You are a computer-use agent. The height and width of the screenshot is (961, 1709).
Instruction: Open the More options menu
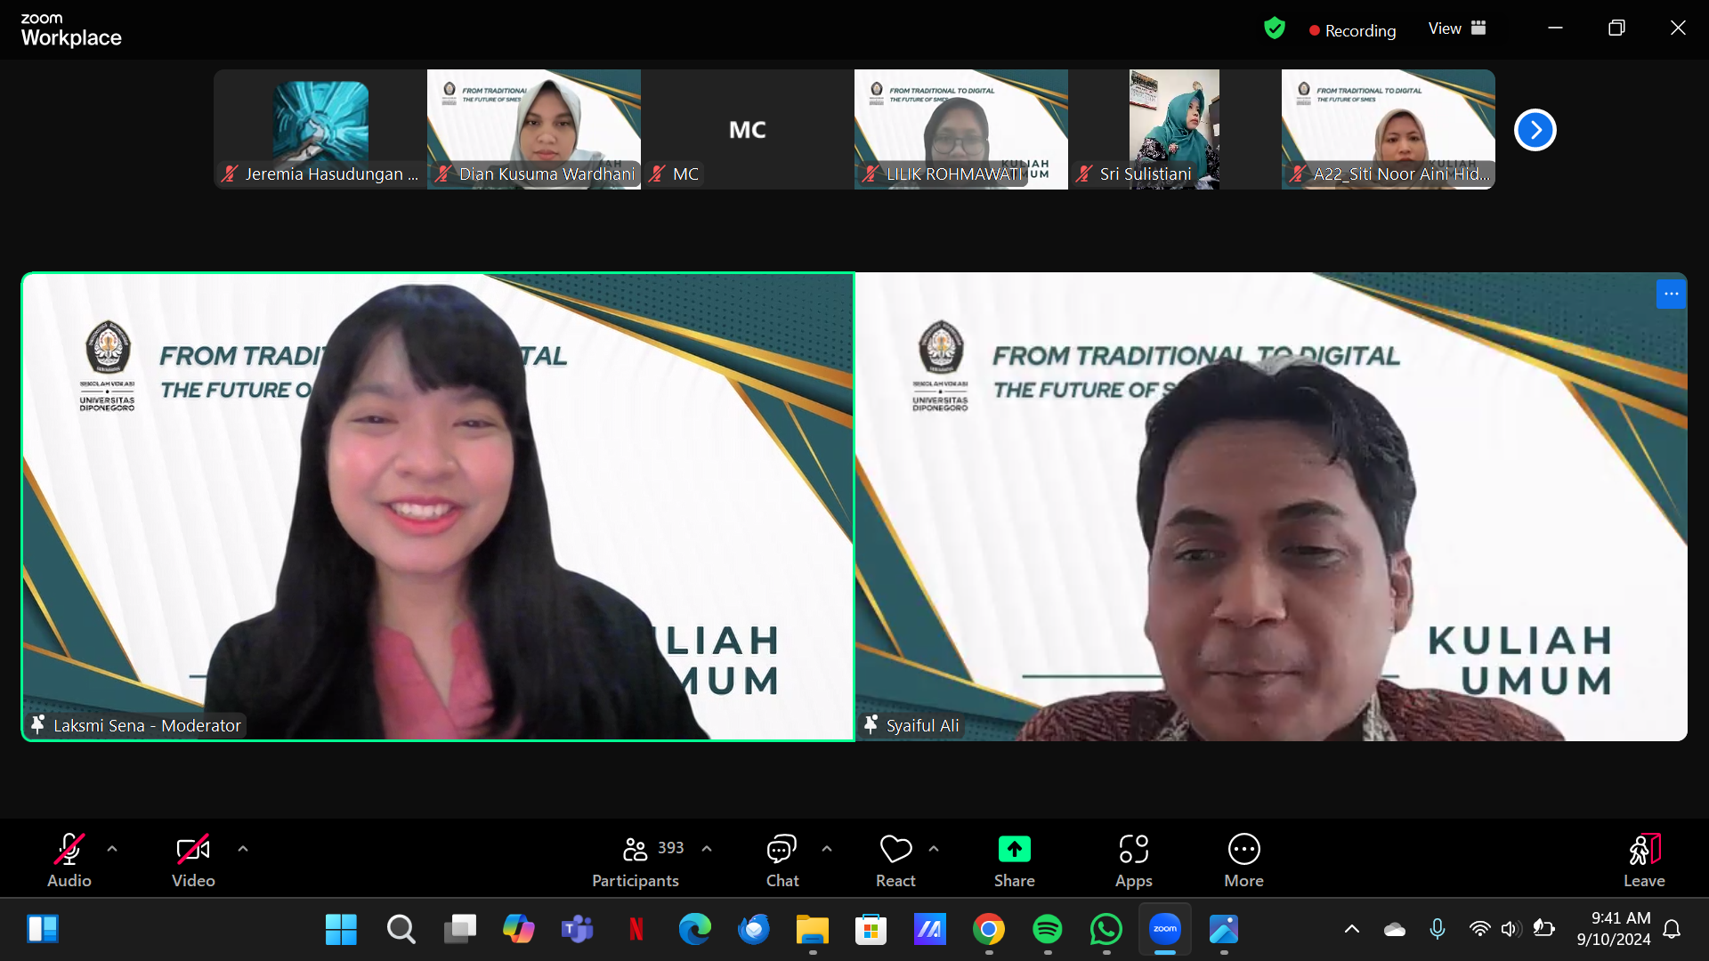(x=1243, y=860)
